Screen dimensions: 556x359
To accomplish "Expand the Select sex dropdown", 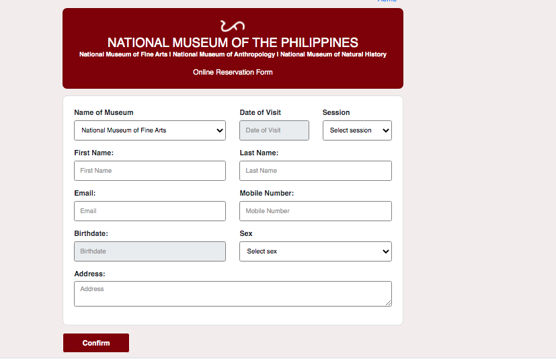I will coord(315,251).
